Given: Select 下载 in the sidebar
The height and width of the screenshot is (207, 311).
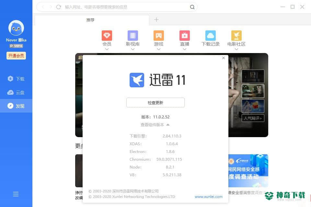Looking at the screenshot, I should click(16, 79).
